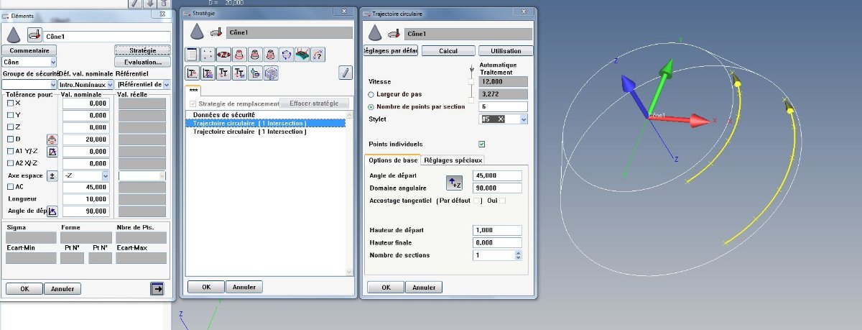Click the Calcul button
The height and width of the screenshot is (330, 862).
tap(448, 51)
